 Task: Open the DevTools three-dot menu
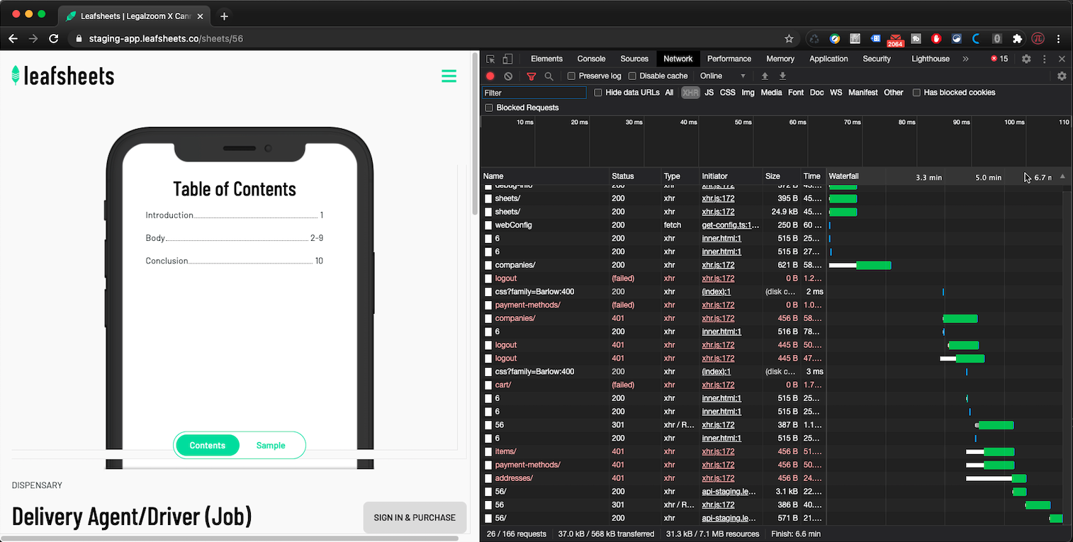pyautogui.click(x=1045, y=59)
